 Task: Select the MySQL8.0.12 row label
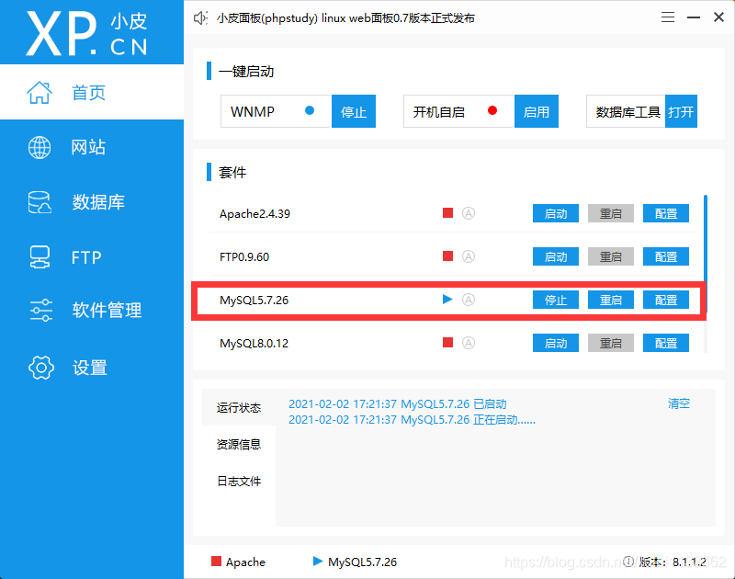pos(254,343)
